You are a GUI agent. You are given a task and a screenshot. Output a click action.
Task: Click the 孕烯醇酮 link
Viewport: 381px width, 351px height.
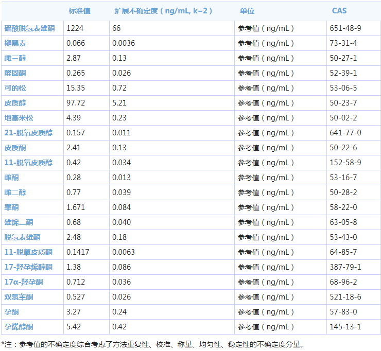(19, 327)
